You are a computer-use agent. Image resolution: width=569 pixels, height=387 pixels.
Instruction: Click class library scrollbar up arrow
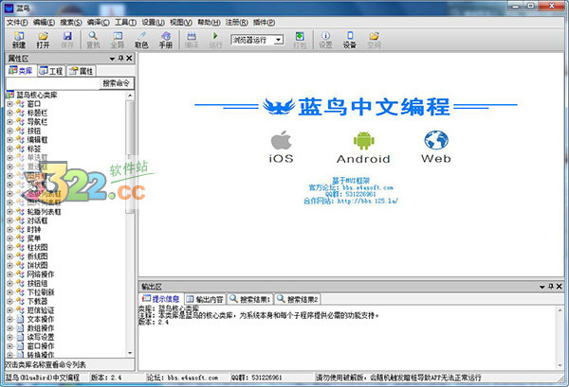pyautogui.click(x=130, y=96)
